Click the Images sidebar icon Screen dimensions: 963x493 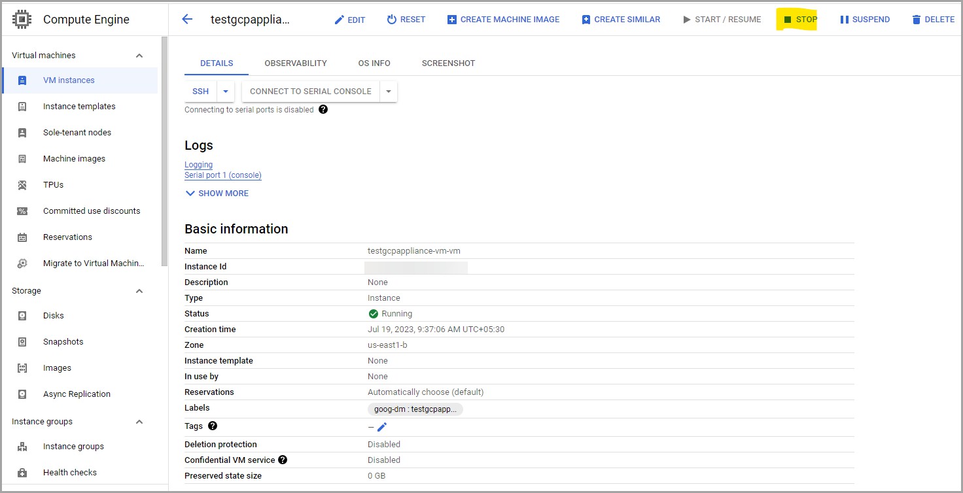click(x=22, y=368)
